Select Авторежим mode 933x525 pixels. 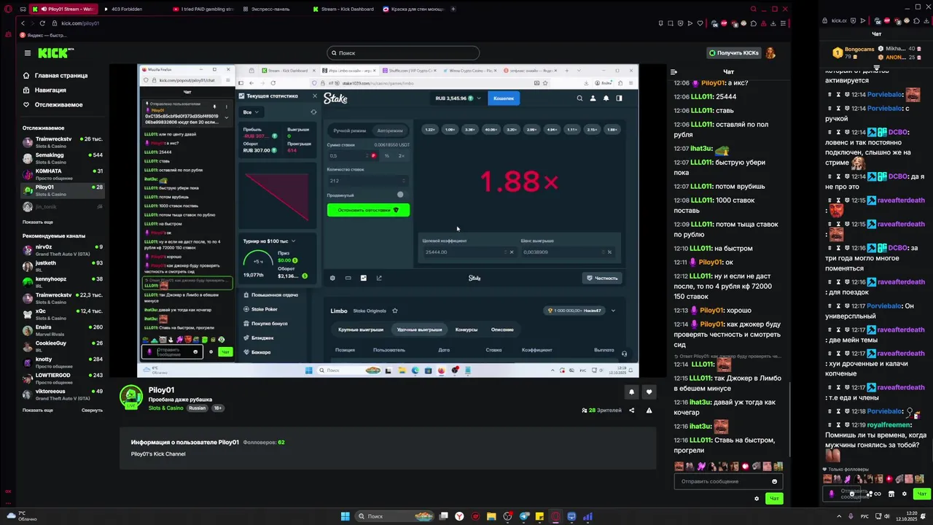point(389,131)
